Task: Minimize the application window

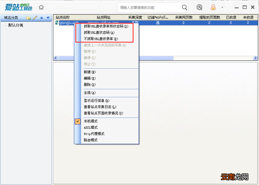Action: click(x=237, y=7)
